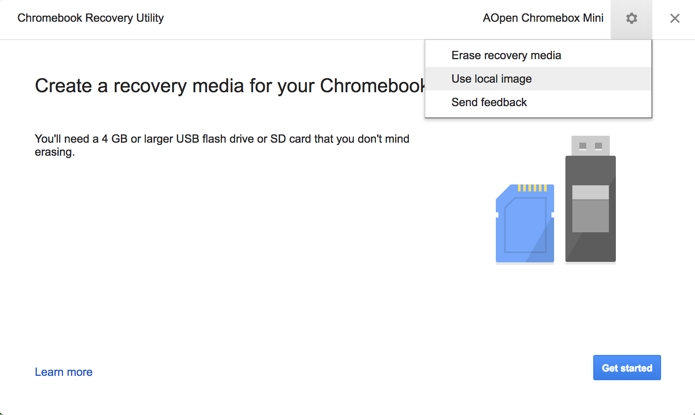Click the USB drive's metal connector tip
This screenshot has width=695, height=415.
click(590, 146)
